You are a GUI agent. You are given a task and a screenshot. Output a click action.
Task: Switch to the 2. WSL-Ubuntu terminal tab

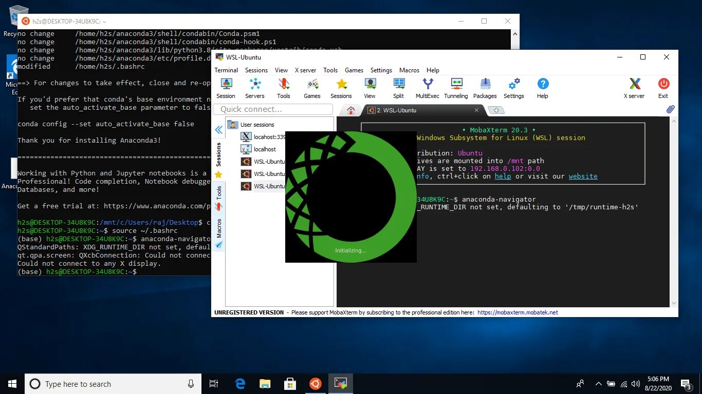[x=421, y=110]
